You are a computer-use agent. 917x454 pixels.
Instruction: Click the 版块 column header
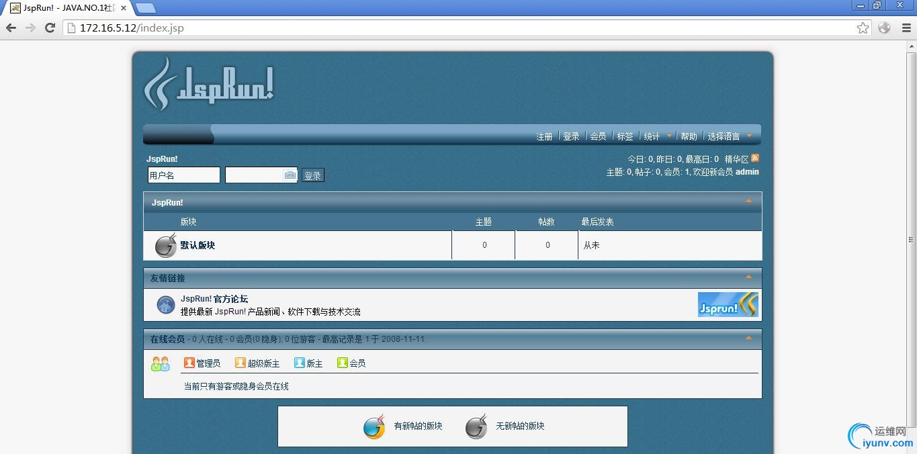[x=189, y=222]
